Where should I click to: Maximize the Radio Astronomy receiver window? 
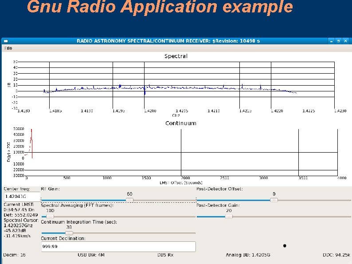(x=338, y=41)
